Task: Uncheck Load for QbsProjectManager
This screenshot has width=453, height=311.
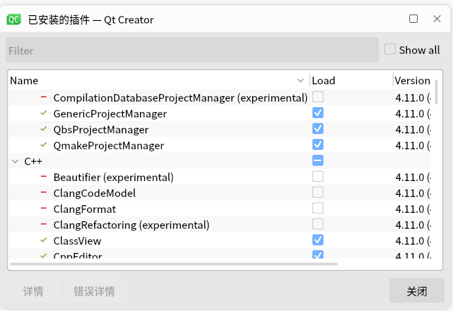Action: [x=318, y=129]
